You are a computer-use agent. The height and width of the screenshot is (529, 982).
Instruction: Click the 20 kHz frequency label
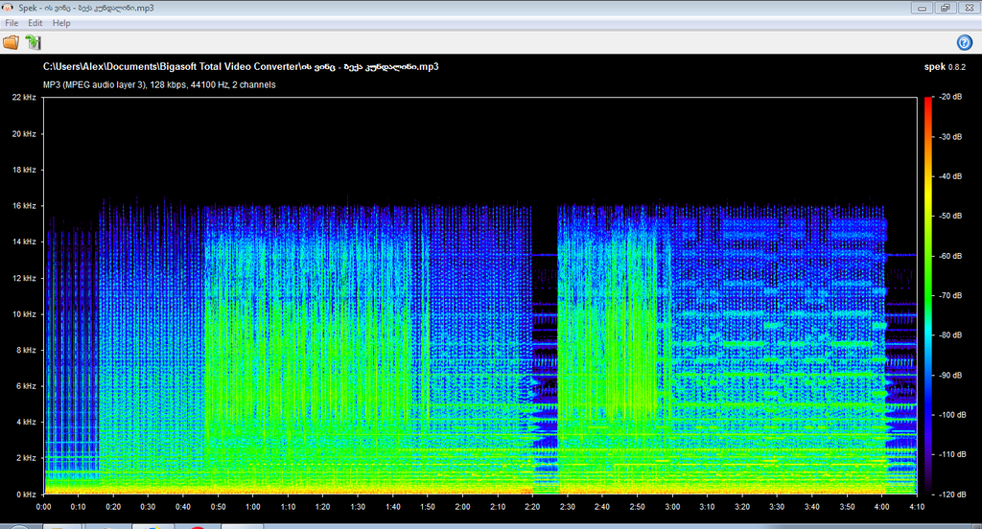(x=24, y=134)
